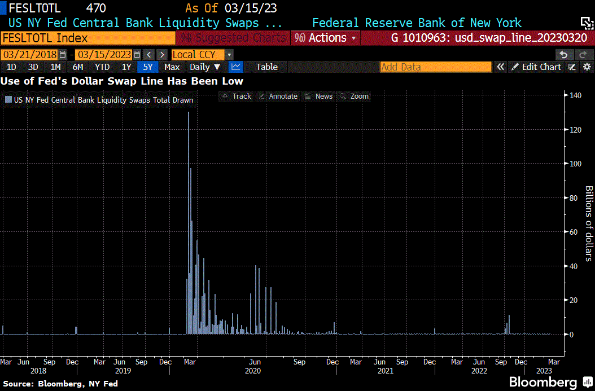This screenshot has height=391, width=595.
Task: Pop out window icon at top right
Action: tap(587, 23)
